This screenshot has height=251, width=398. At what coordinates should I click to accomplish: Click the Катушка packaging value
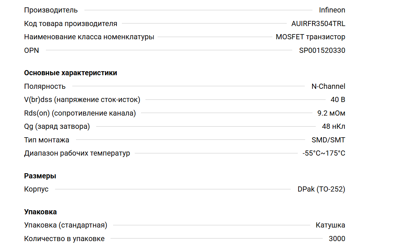tap(330, 225)
